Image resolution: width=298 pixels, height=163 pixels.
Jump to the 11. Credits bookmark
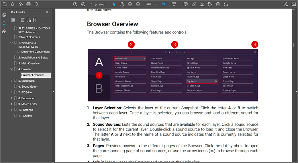25,116
